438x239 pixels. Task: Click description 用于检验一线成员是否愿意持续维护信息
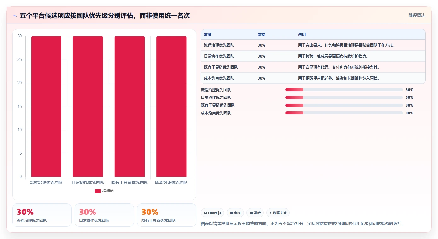(333, 56)
